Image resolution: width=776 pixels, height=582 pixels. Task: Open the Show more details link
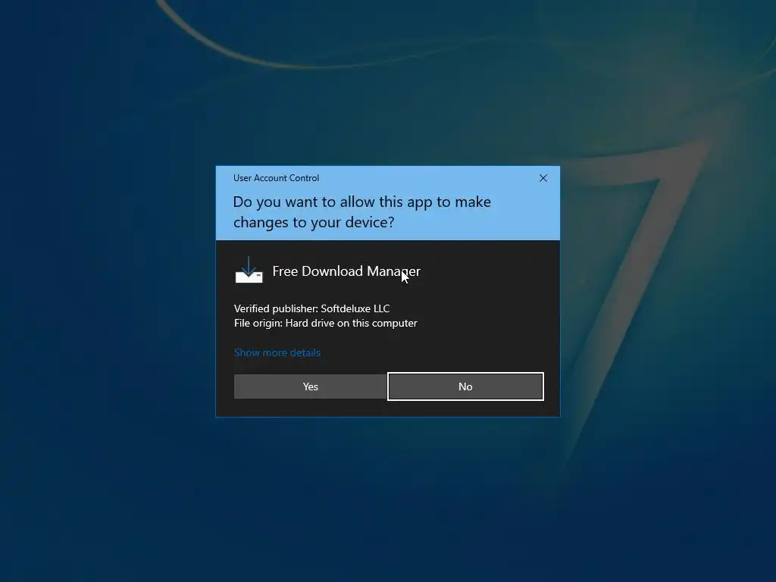click(277, 352)
